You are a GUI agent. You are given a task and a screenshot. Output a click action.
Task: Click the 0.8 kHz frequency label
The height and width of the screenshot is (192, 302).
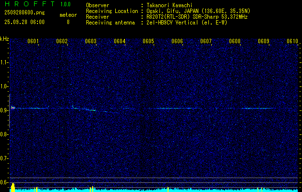pyautogui.click(x=4, y=134)
